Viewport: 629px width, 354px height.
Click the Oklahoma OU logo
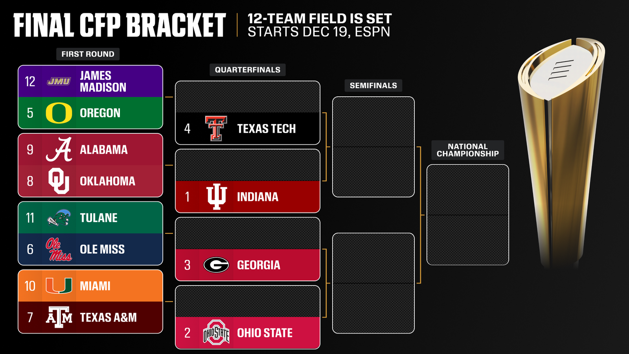[x=59, y=181]
